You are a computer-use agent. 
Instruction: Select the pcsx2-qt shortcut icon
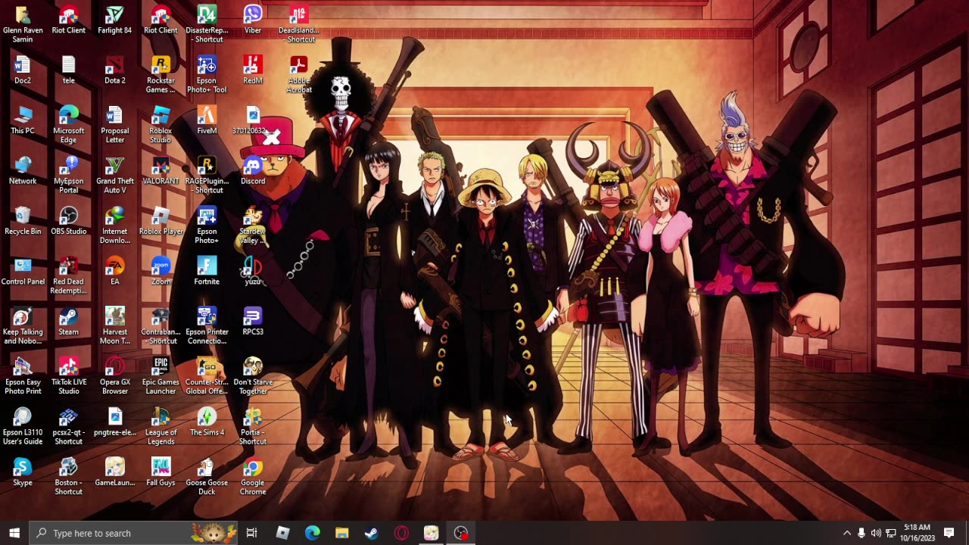69,426
